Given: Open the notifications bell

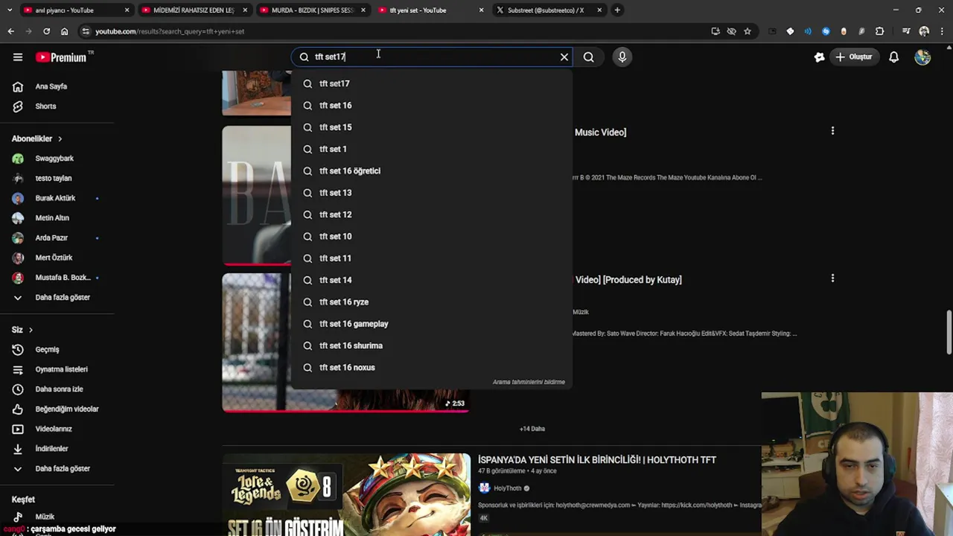Looking at the screenshot, I should pyautogui.click(x=894, y=57).
